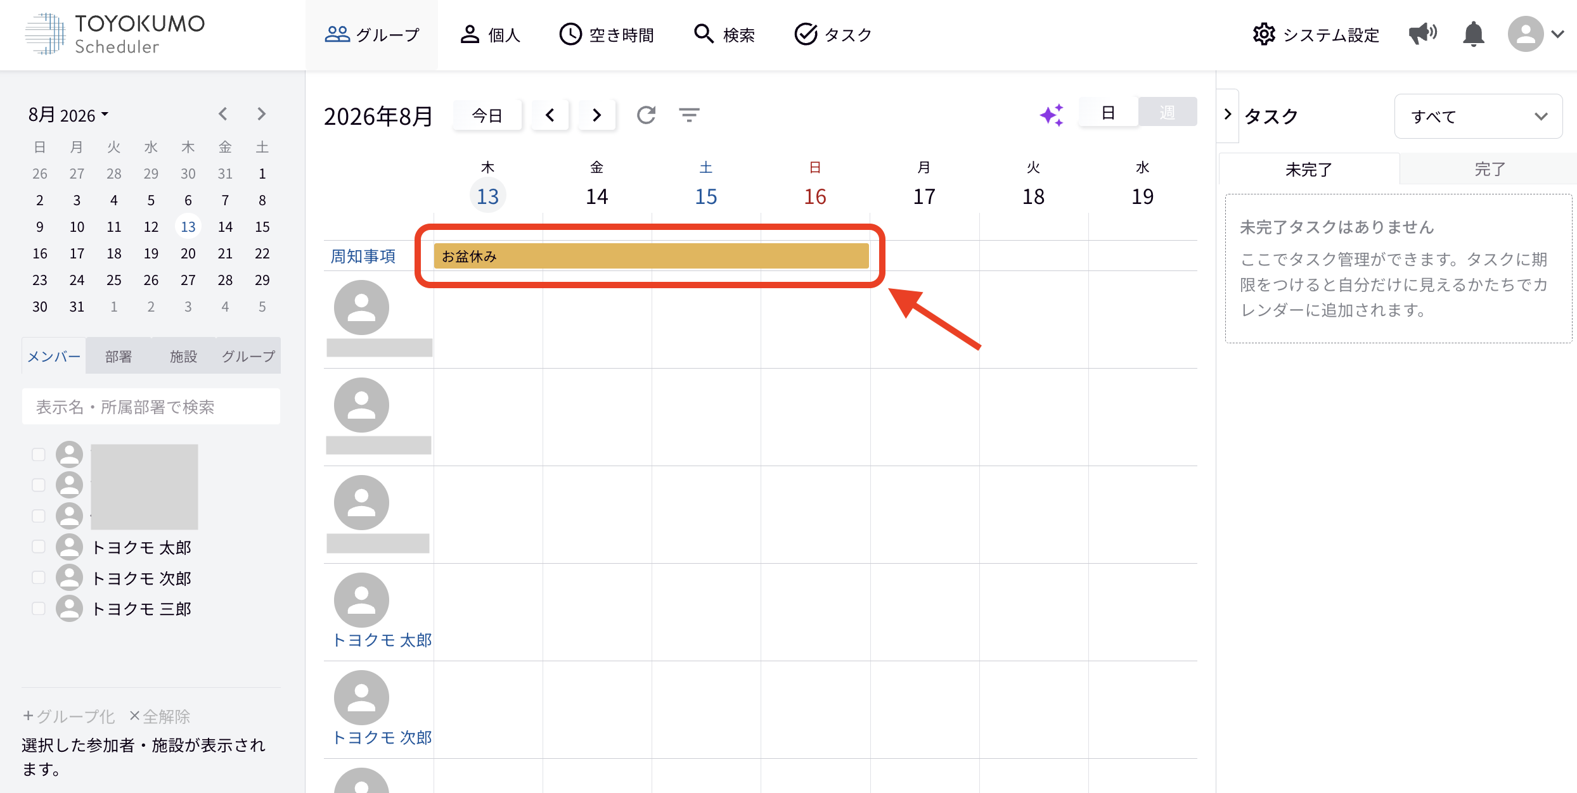Expand the すべて task filter dropdown
Screen dimensions: 1577x793
(x=1478, y=116)
